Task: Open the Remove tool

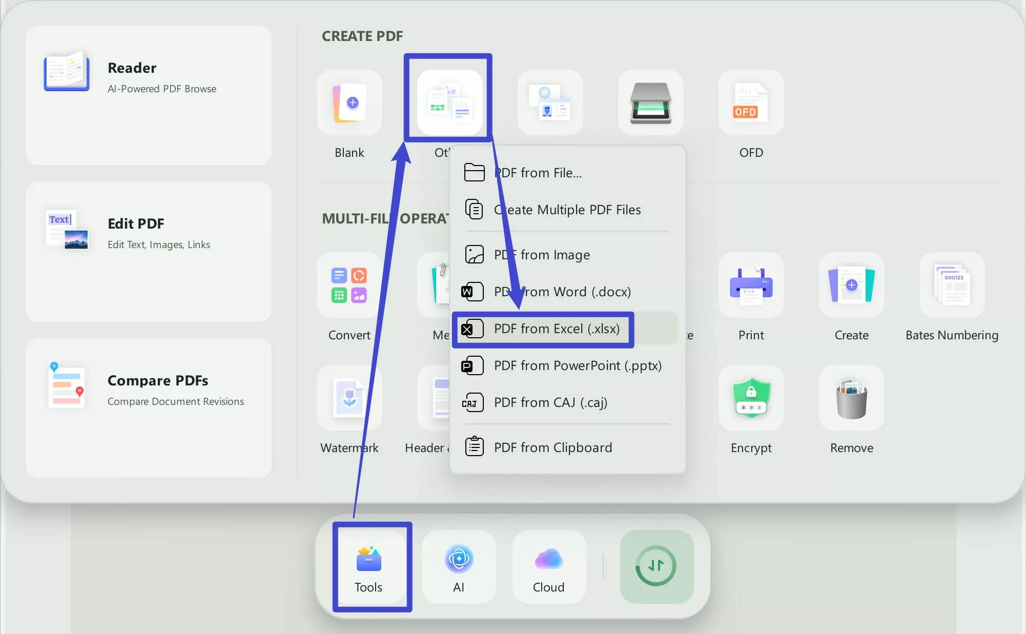Action: 851,398
